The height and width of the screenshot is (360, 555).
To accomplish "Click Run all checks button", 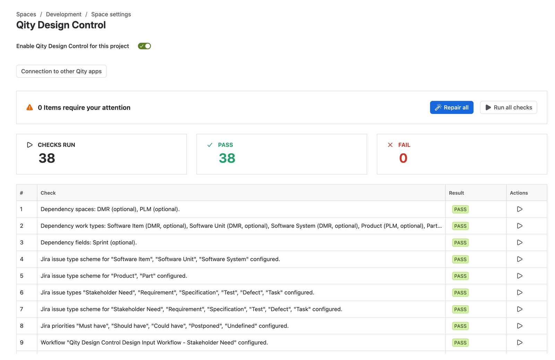I will pyautogui.click(x=509, y=108).
